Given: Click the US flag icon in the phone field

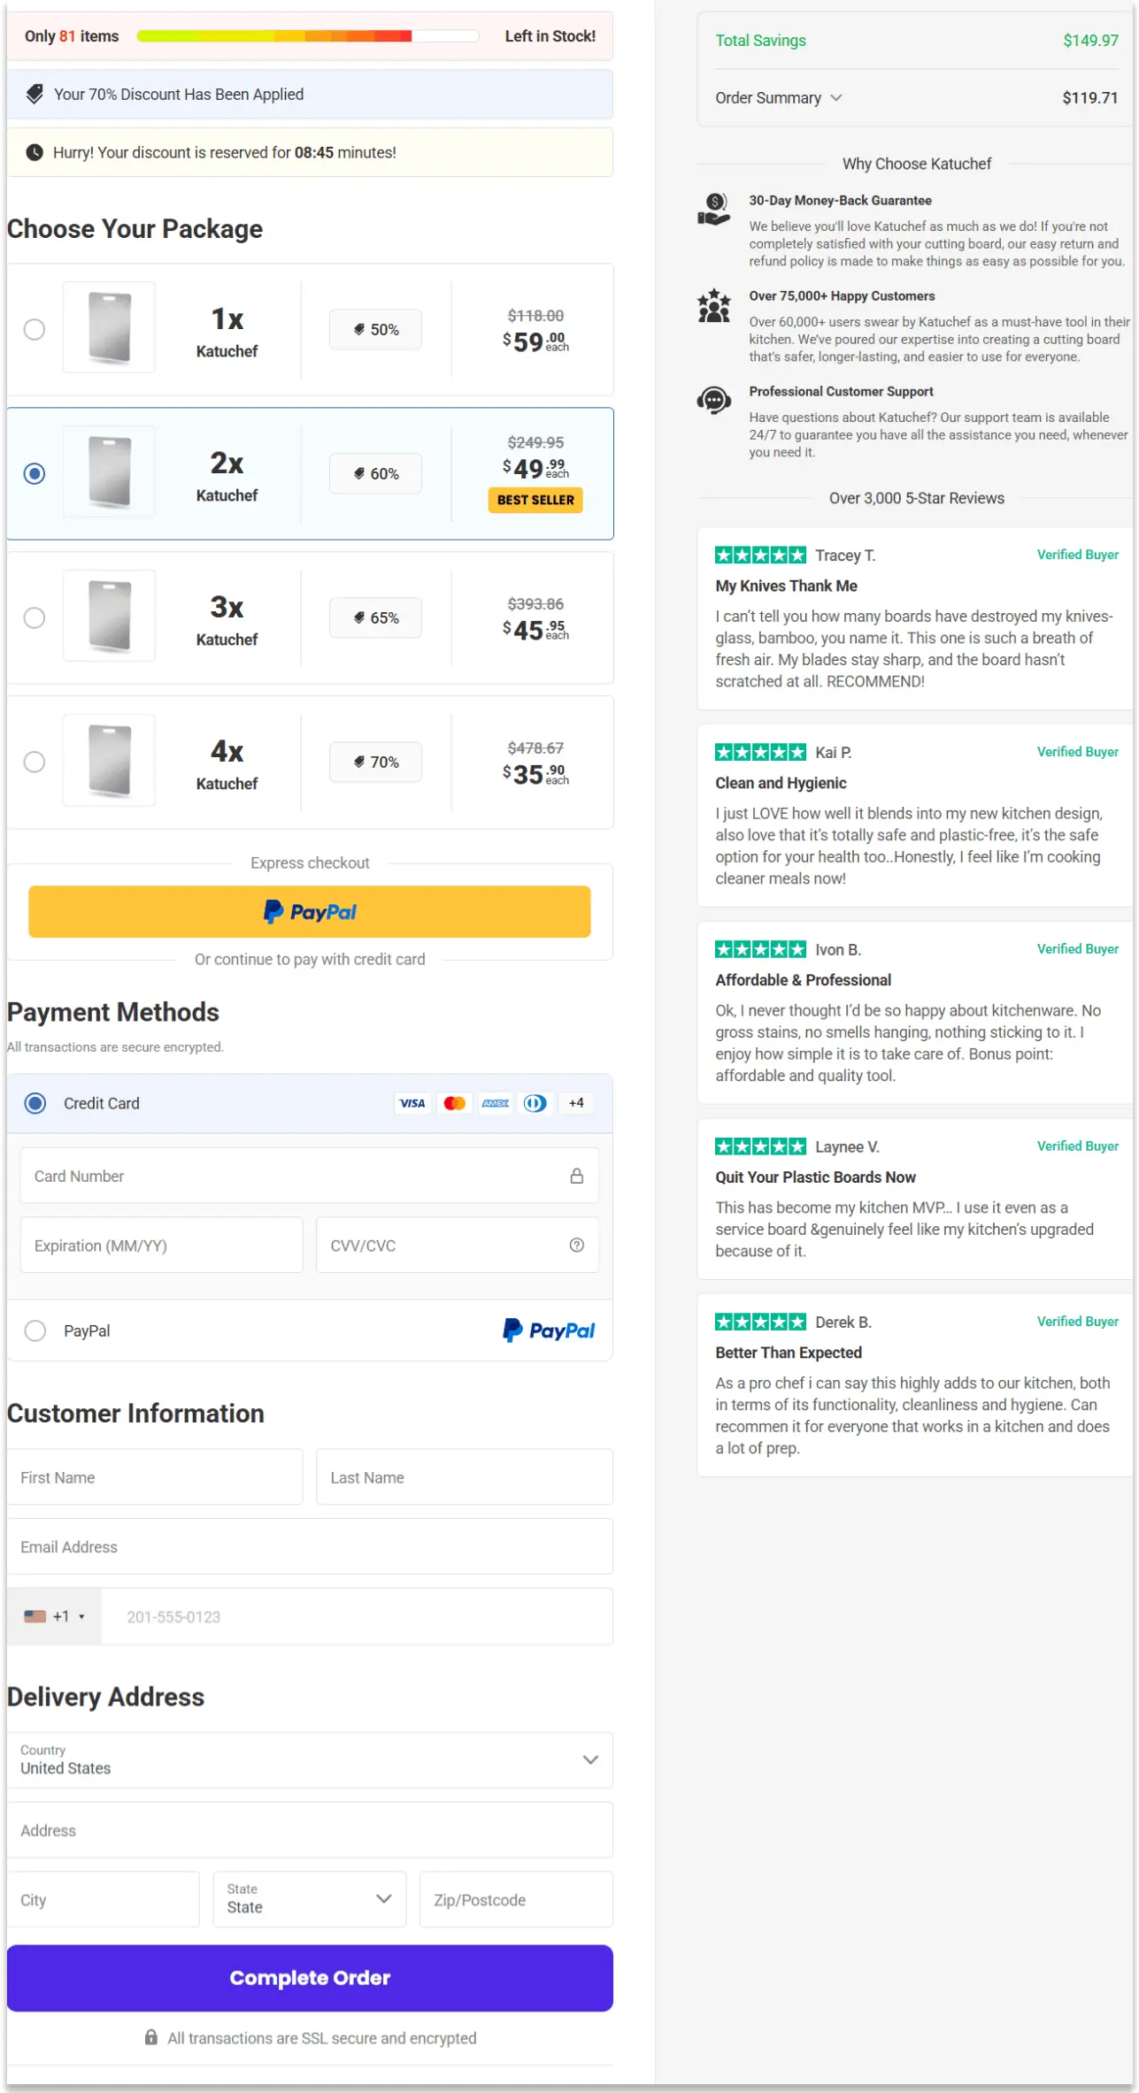Looking at the screenshot, I should 35,1616.
